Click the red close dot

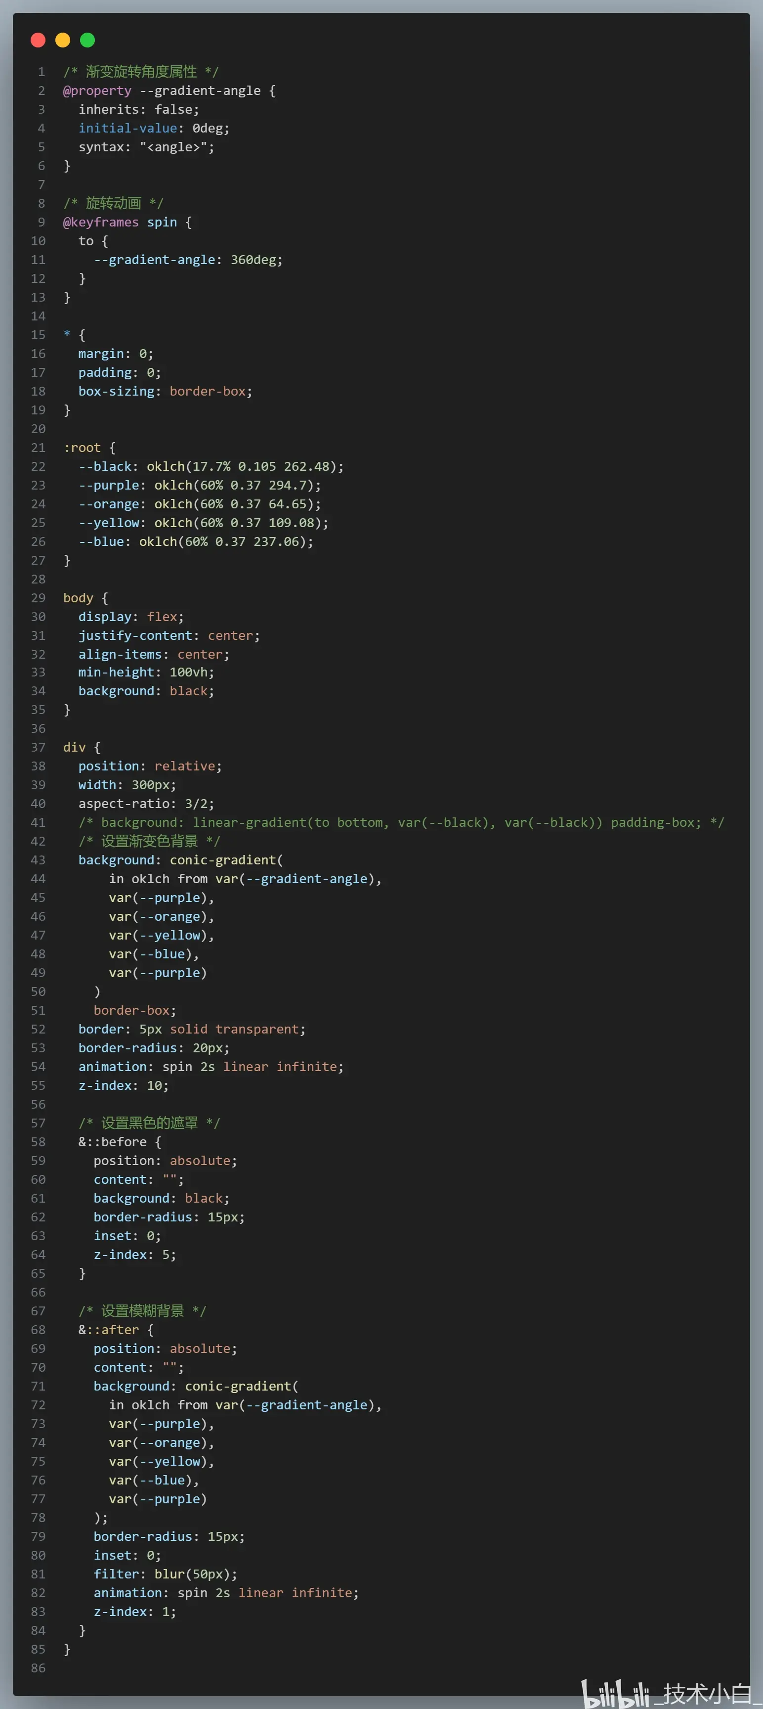(38, 41)
